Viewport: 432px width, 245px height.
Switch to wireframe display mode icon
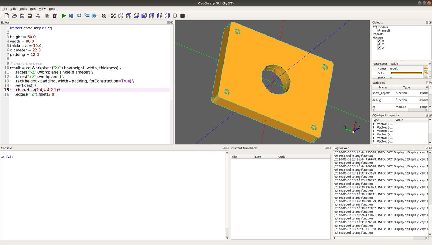(175, 15)
